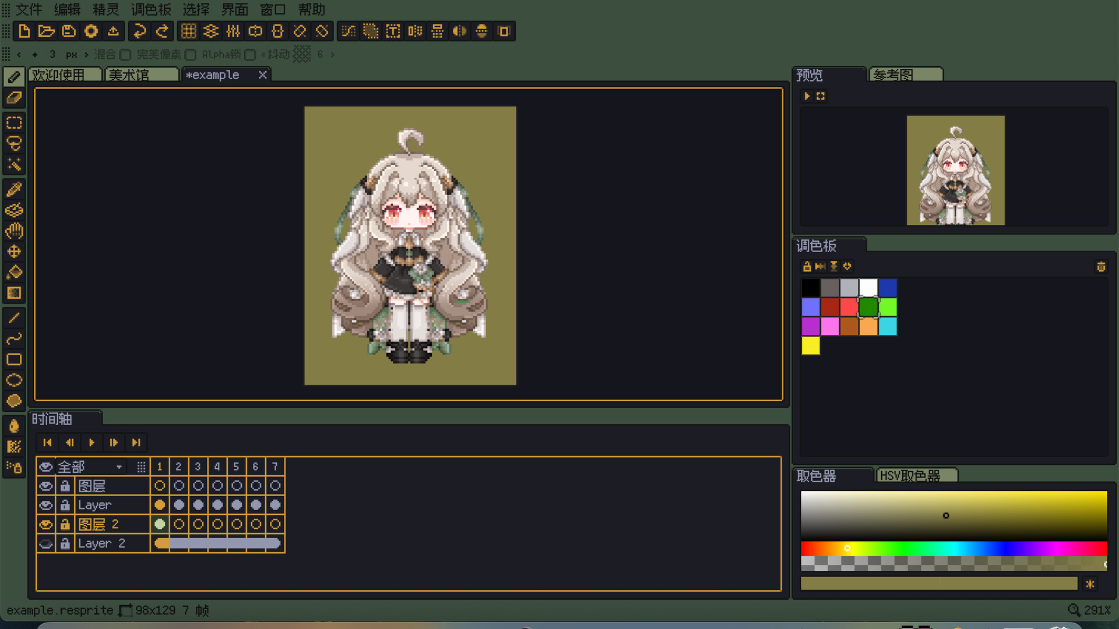
Task: Open the 精灵 menu
Action: [x=105, y=9]
